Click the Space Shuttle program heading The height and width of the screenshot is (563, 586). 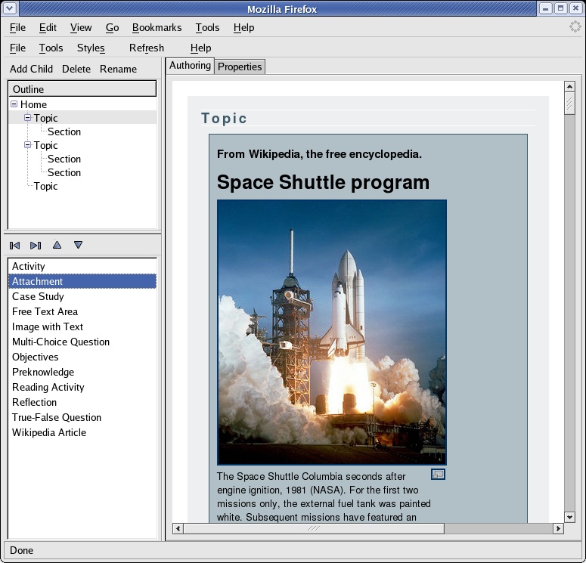pyautogui.click(x=323, y=182)
